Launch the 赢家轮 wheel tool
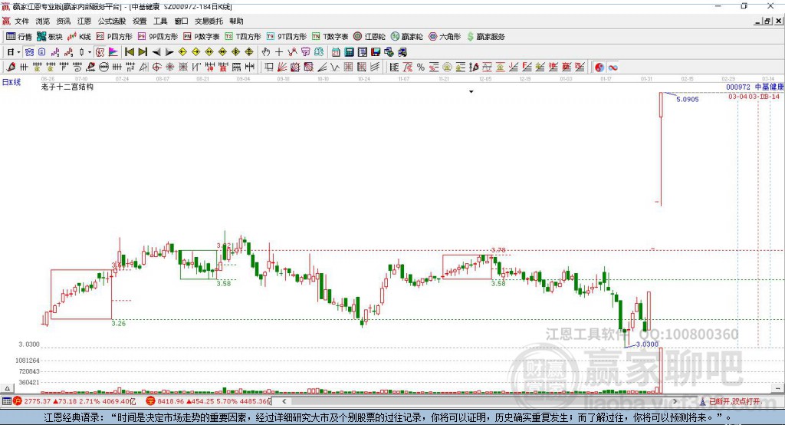Image resolution: width=785 pixels, height=425 pixels. [x=407, y=37]
